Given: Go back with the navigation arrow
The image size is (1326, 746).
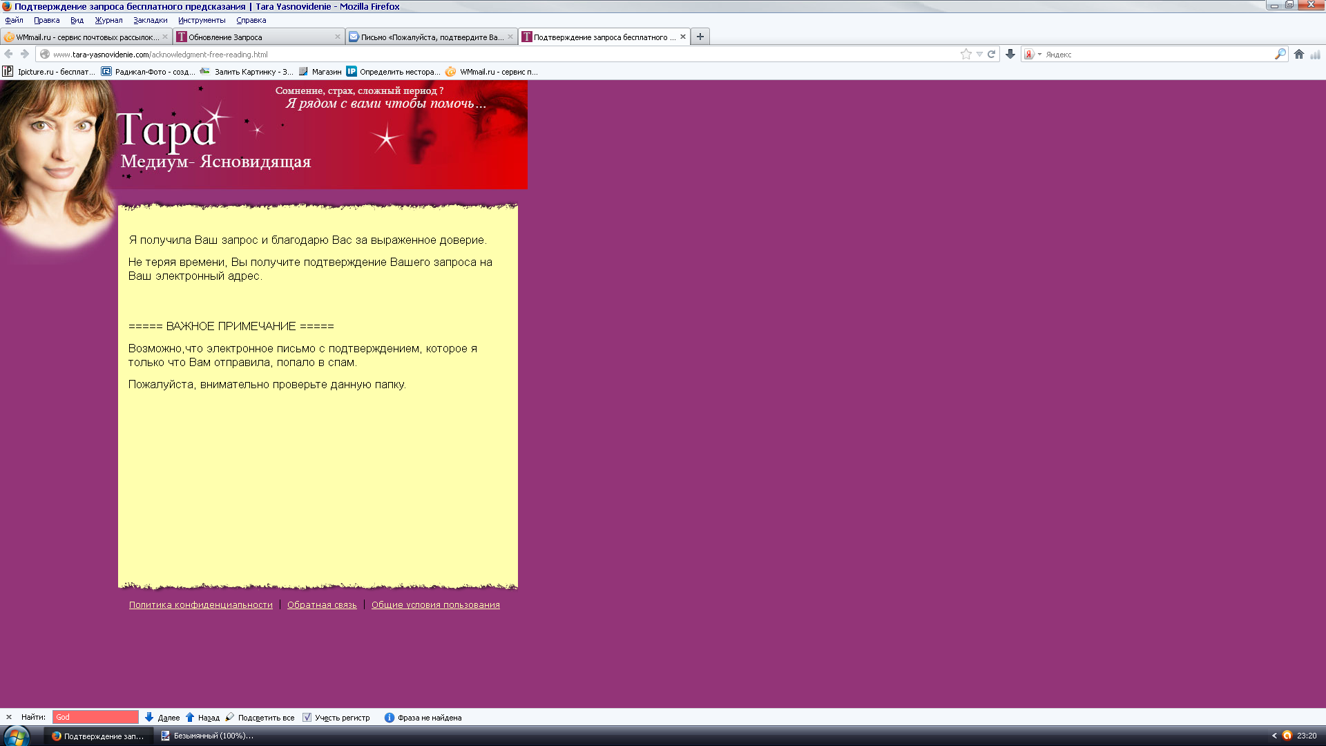Looking at the screenshot, I should 9,54.
